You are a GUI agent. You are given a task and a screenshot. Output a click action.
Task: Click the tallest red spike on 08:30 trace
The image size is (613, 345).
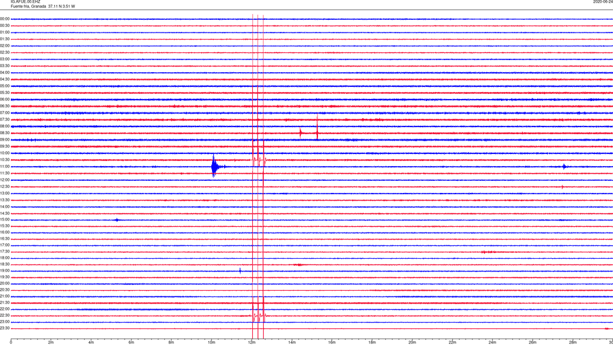[317, 128]
